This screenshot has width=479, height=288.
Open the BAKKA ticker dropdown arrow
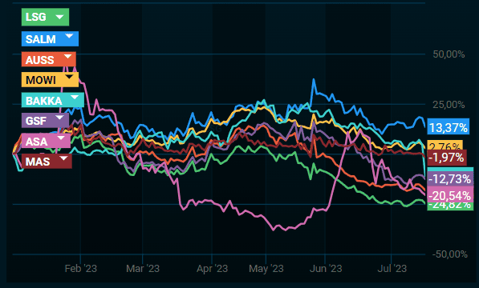coord(75,98)
